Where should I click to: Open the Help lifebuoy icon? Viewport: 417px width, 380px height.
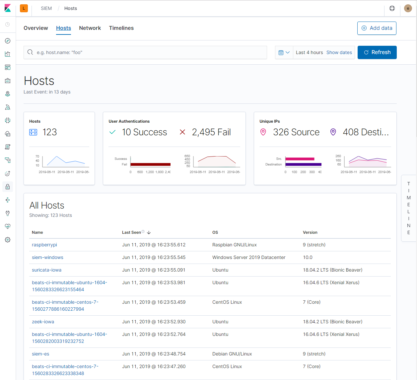point(392,8)
